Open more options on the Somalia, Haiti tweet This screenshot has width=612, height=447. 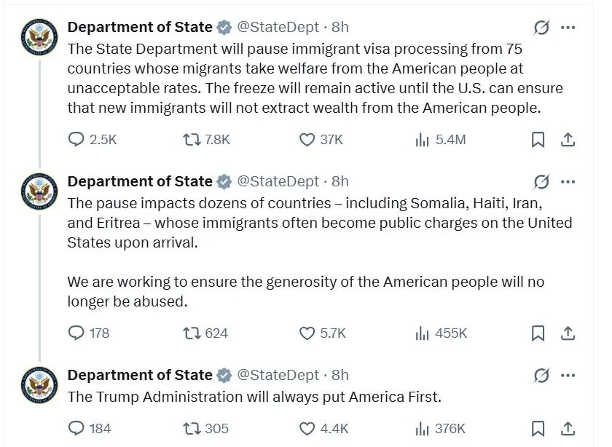pyautogui.click(x=568, y=181)
